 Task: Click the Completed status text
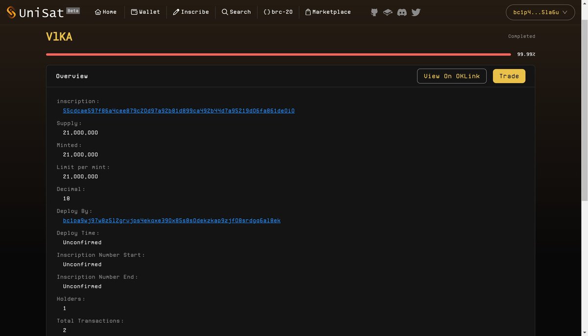pos(522,36)
